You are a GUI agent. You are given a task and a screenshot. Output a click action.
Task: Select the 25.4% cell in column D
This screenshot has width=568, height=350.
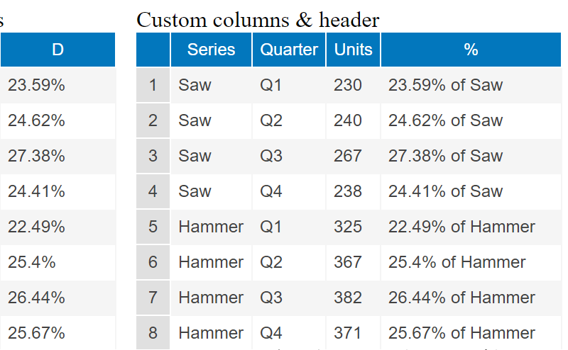32,262
